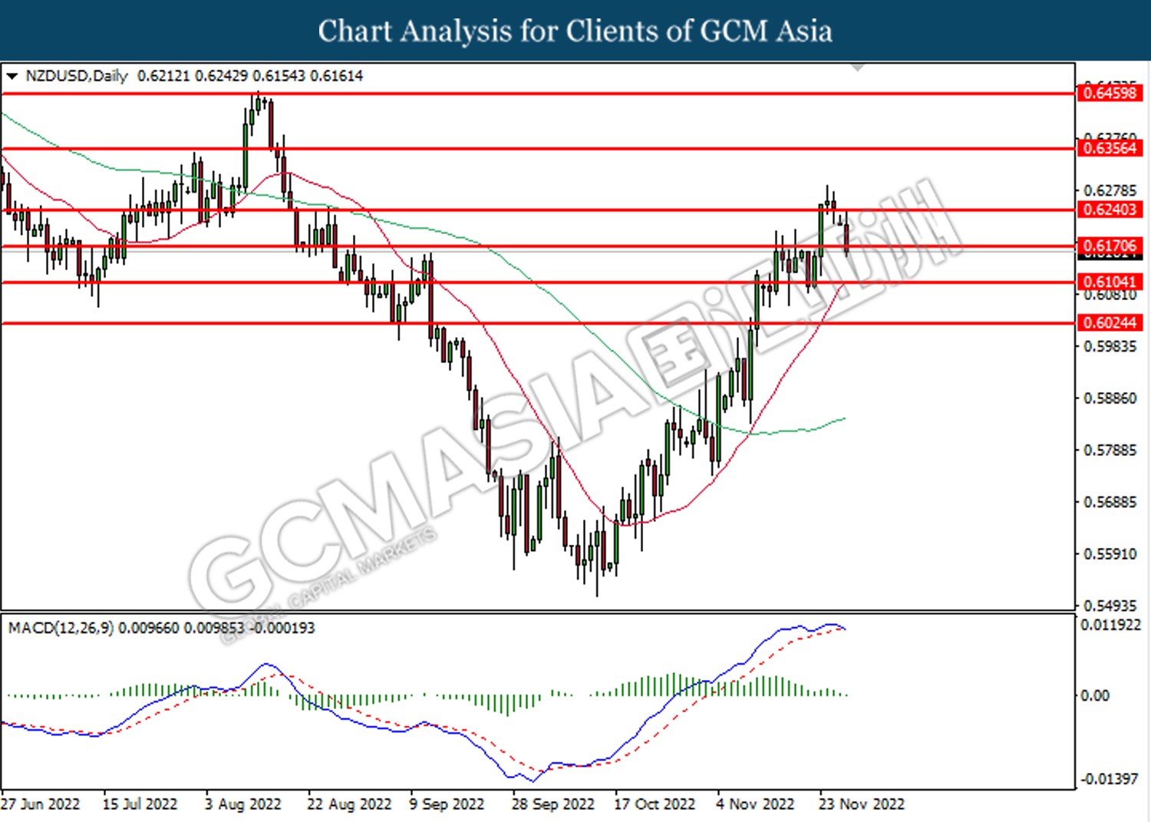Select the 0.61706 price level label
Viewport: 1151px width, 822px height.
click(x=1110, y=246)
